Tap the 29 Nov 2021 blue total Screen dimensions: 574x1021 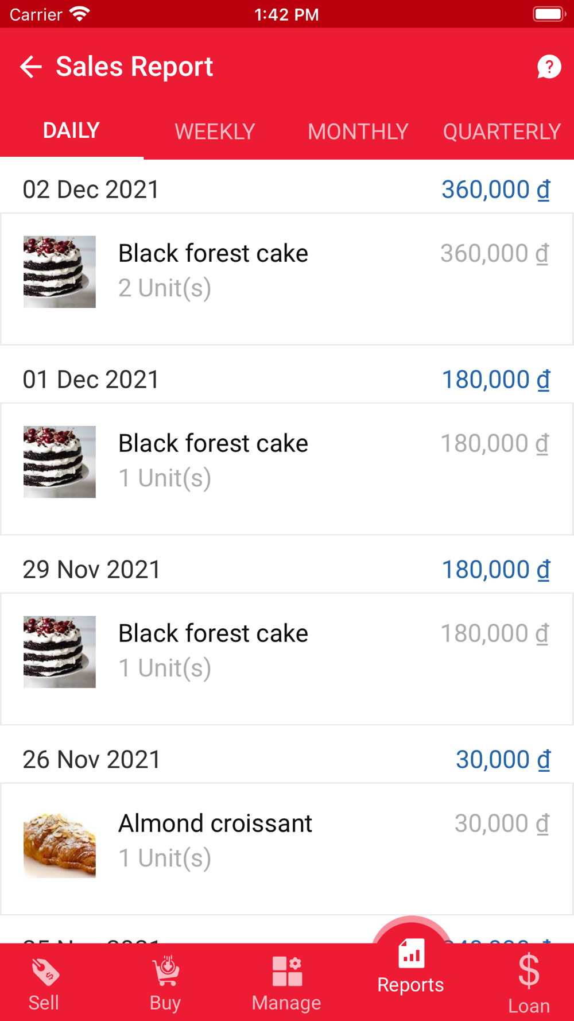click(495, 570)
